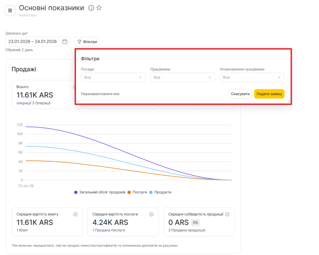The height and width of the screenshot is (255, 319).
Task: Click info icon on Середня собівартість продукції card
Action: point(227,214)
